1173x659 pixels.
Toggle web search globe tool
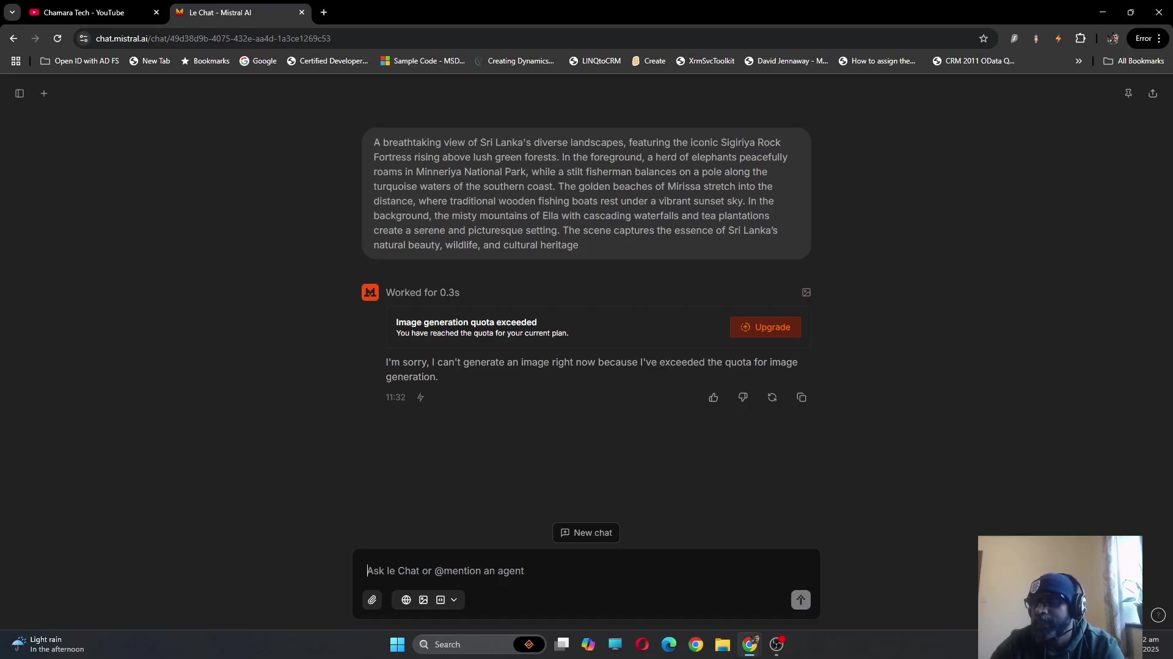pos(406,600)
